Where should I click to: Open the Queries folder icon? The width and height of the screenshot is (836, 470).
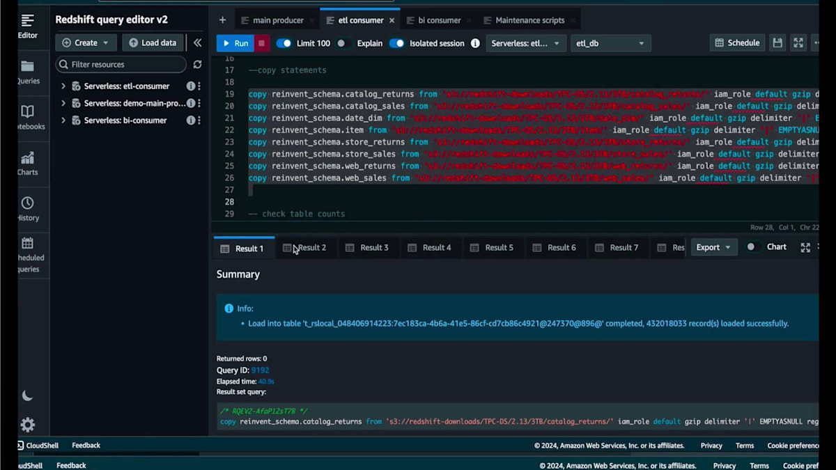[28, 72]
